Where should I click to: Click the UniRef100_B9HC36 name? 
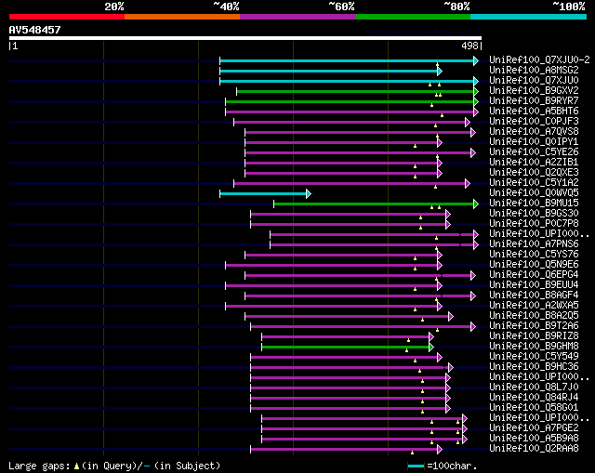[534, 367]
